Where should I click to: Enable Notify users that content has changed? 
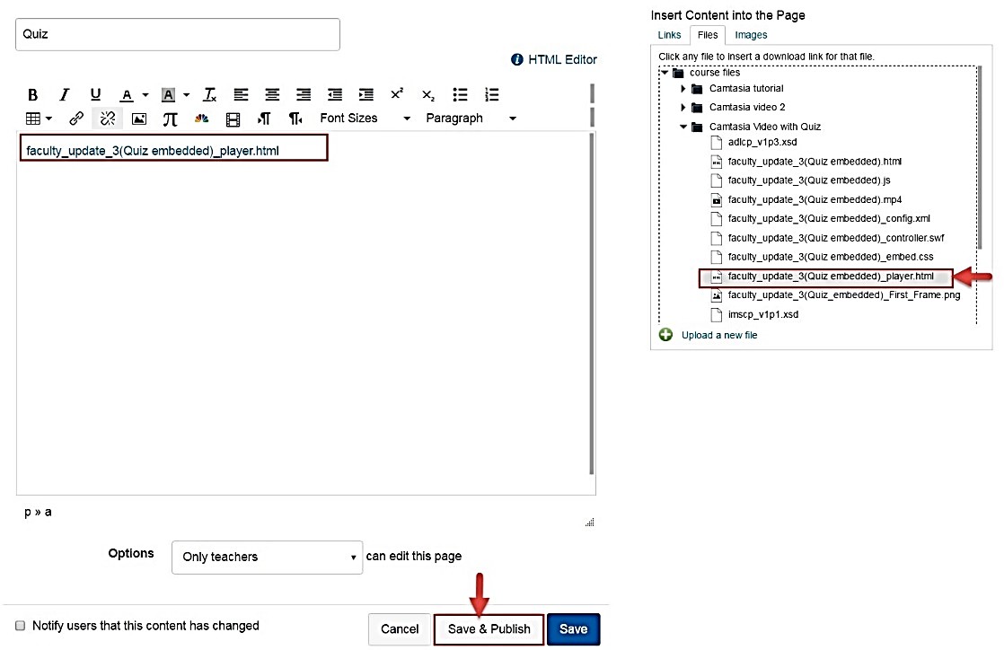(21, 626)
